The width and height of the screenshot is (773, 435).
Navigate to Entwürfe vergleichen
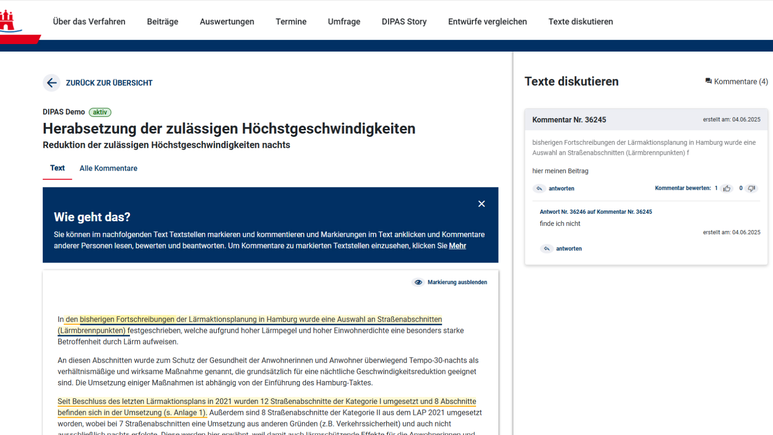coord(487,22)
